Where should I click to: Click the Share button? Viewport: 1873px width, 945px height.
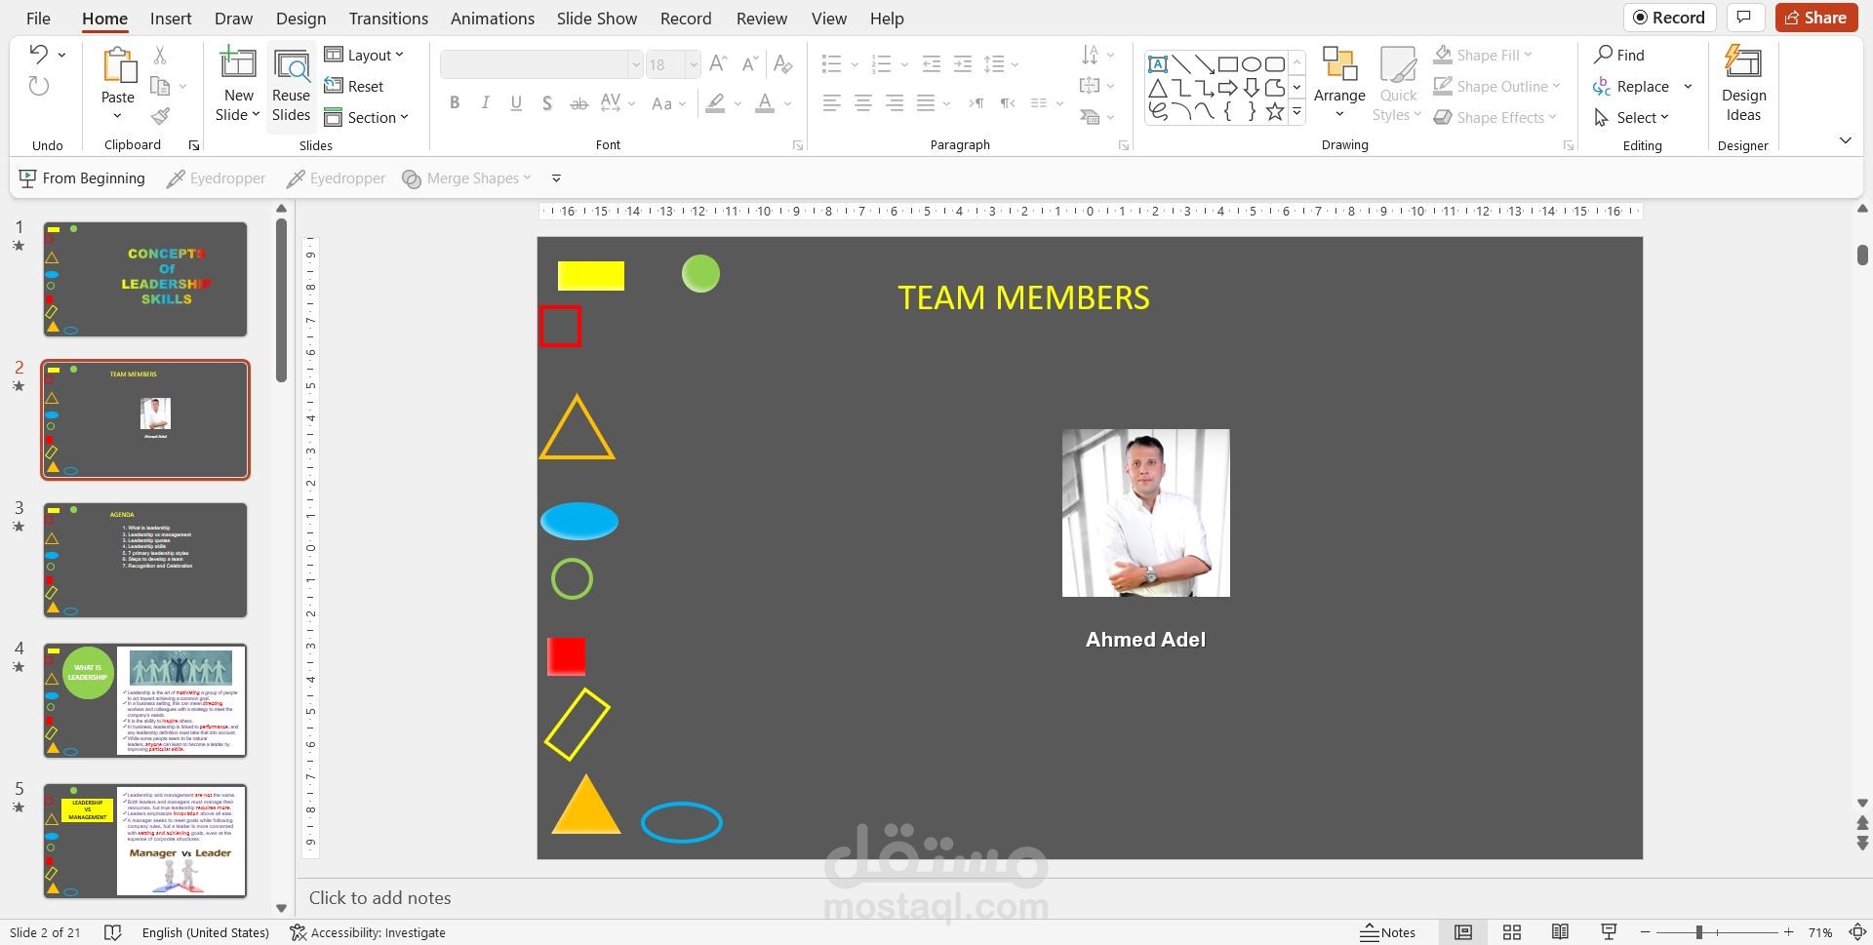[1815, 18]
